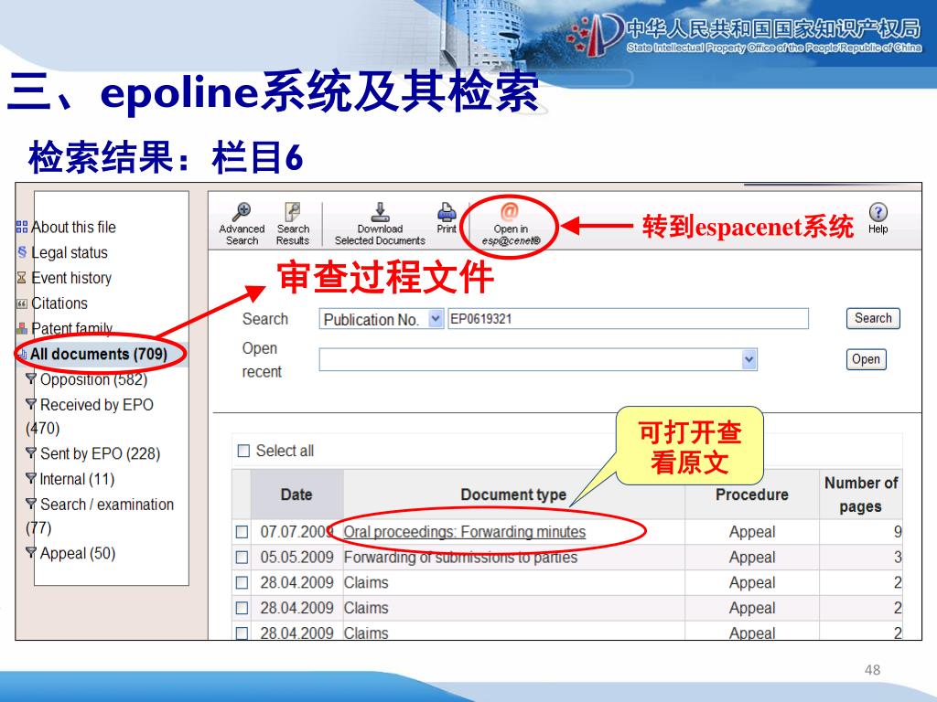Screen dimensions: 937x702
Task: Open file in esp@cenet
Action: 511,225
